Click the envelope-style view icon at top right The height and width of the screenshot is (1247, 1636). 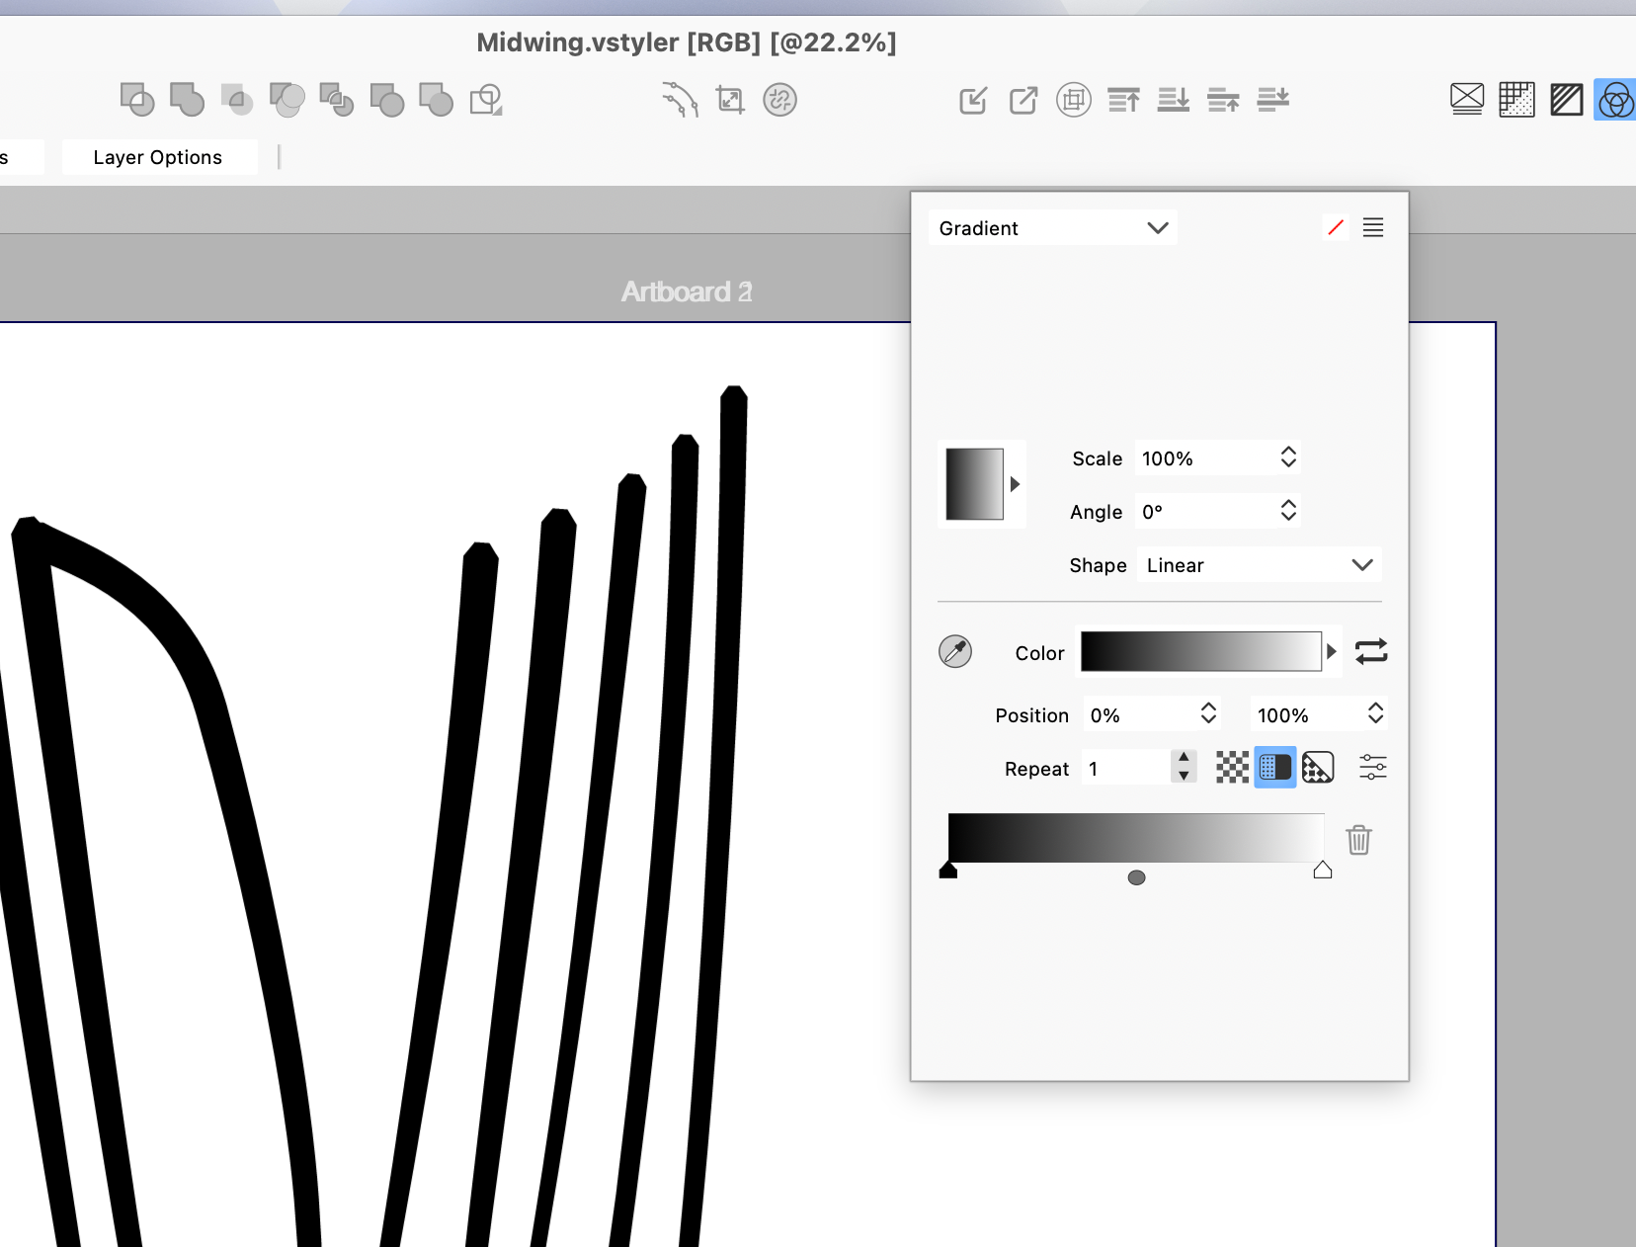pyautogui.click(x=1467, y=100)
